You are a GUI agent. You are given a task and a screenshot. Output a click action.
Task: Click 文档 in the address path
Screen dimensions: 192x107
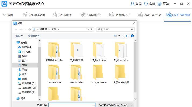click(x=54, y=29)
